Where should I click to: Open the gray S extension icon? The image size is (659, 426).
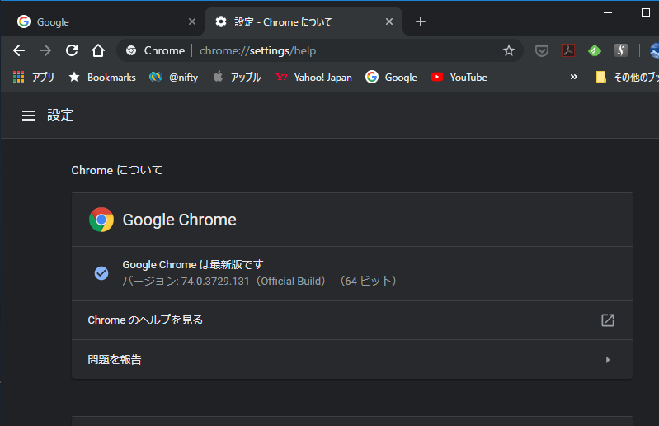[621, 50]
